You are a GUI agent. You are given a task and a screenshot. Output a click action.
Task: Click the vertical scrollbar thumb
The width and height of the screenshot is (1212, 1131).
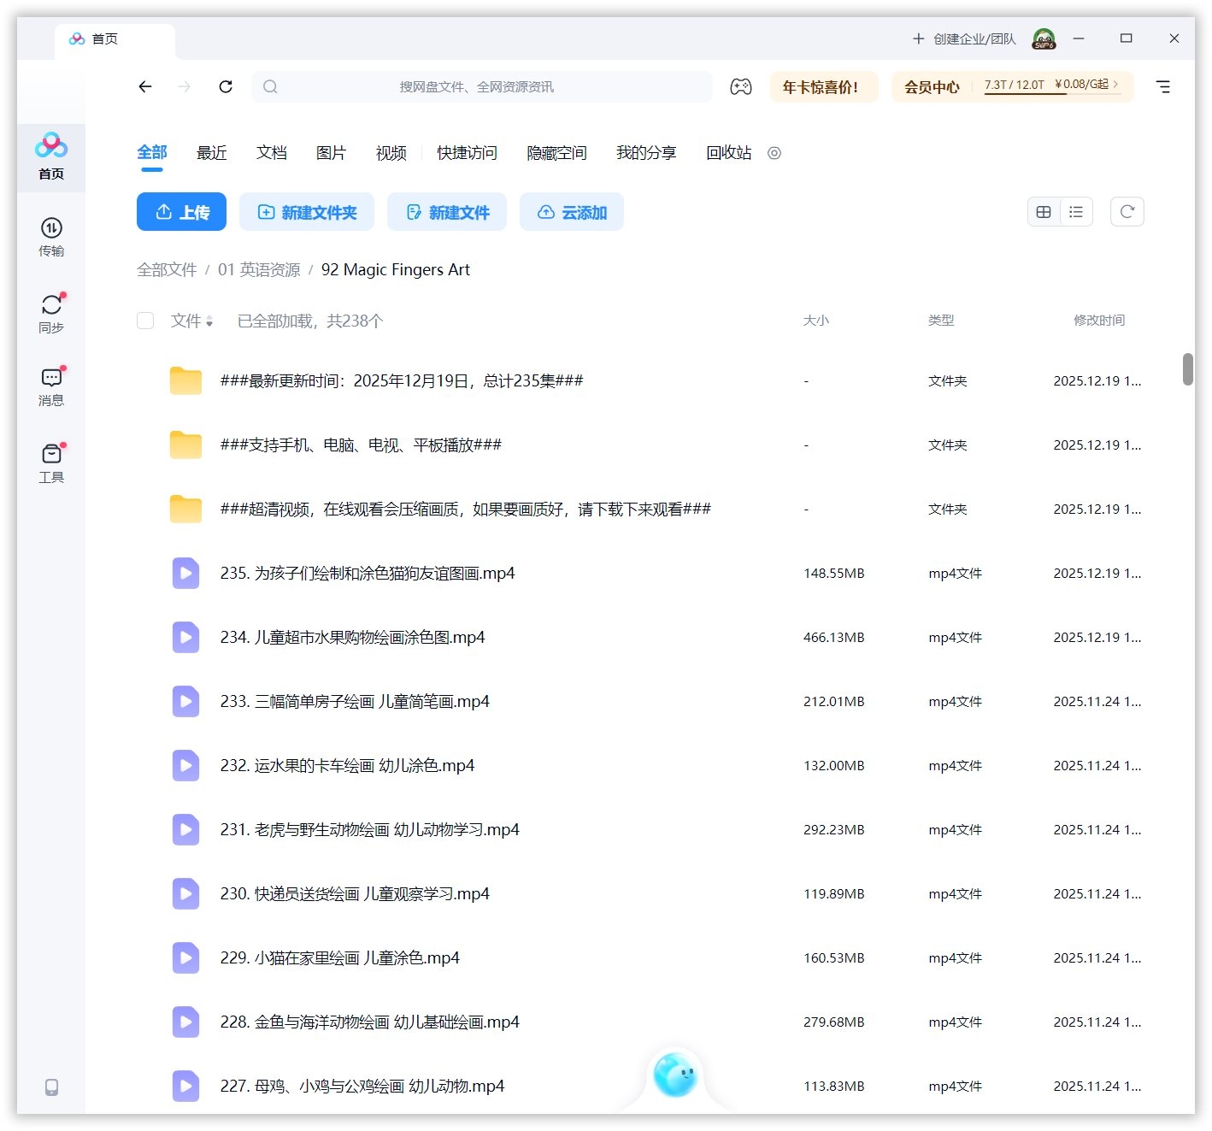[1187, 369]
